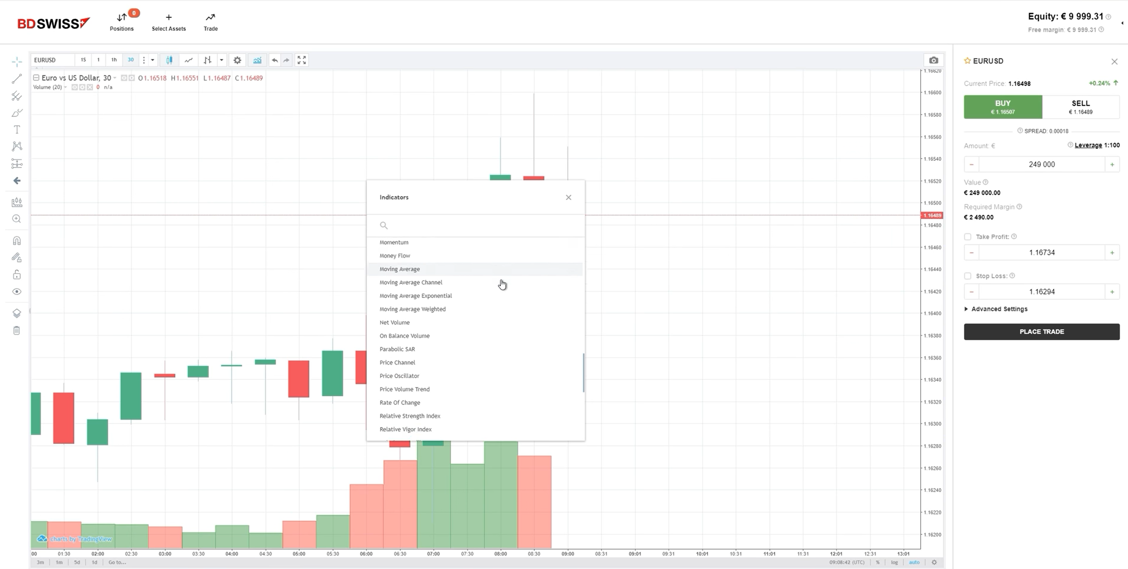Choose Relative Strength Index indicator
This screenshot has width=1128, height=569.
pos(475,416)
